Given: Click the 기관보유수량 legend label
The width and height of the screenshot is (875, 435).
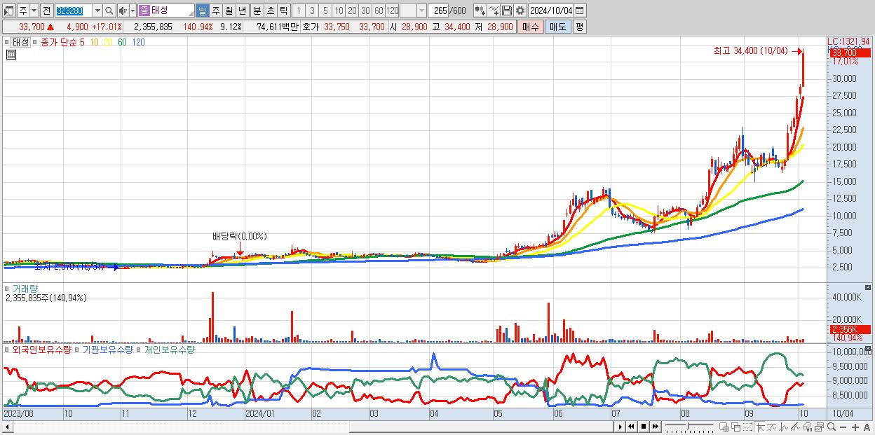Looking at the screenshot, I should point(107,349).
